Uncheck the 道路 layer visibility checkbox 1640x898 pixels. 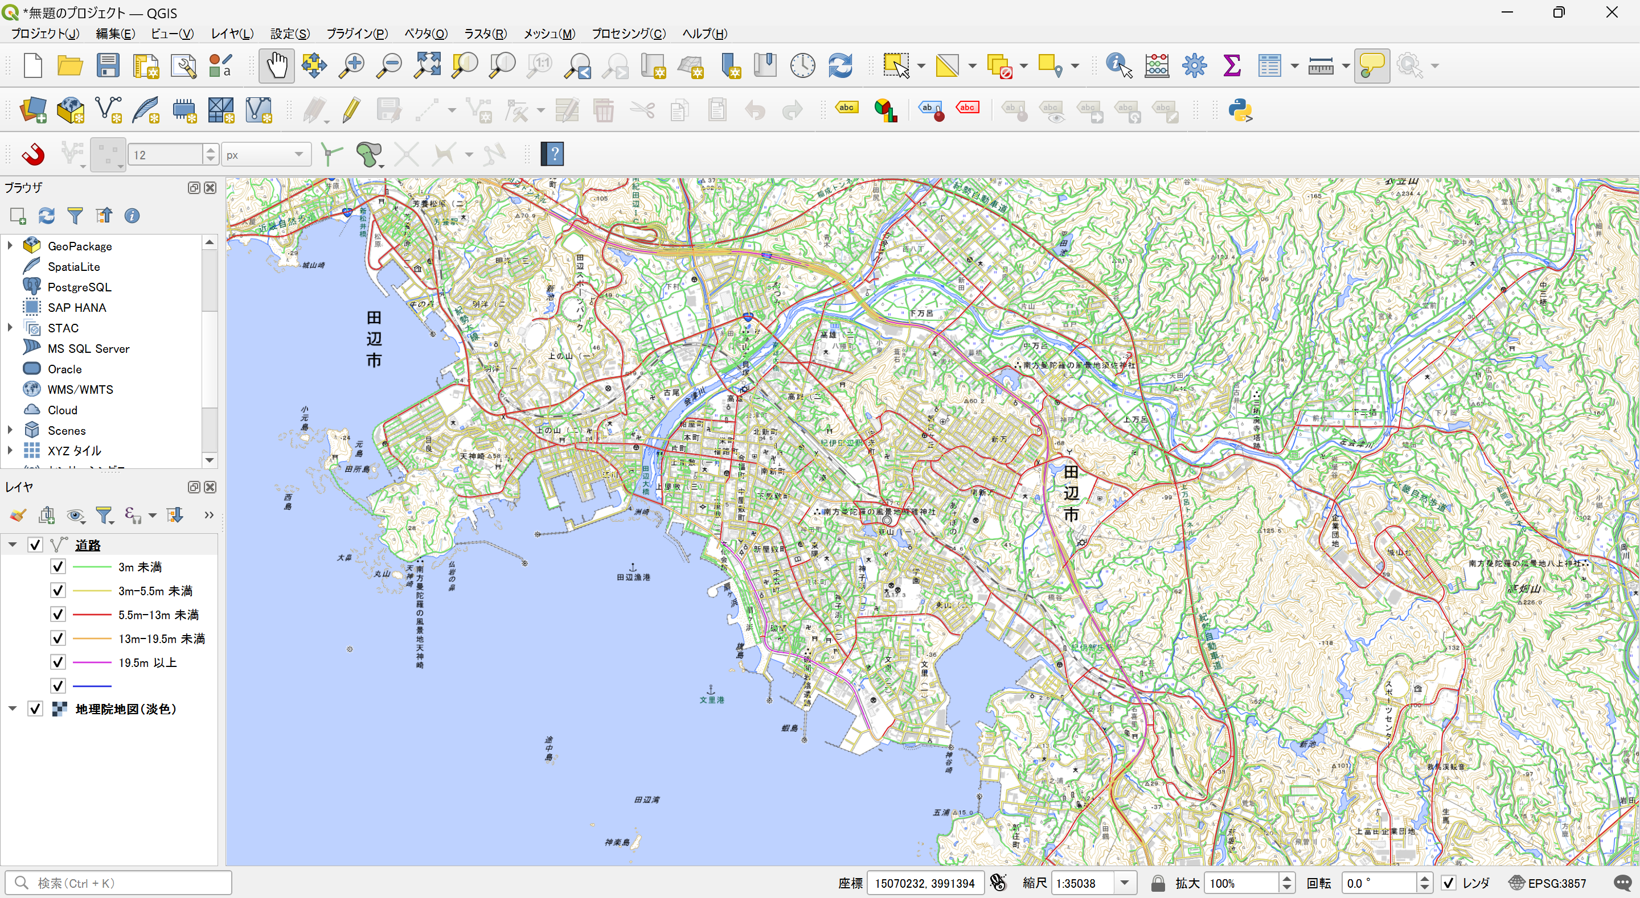[x=35, y=545]
